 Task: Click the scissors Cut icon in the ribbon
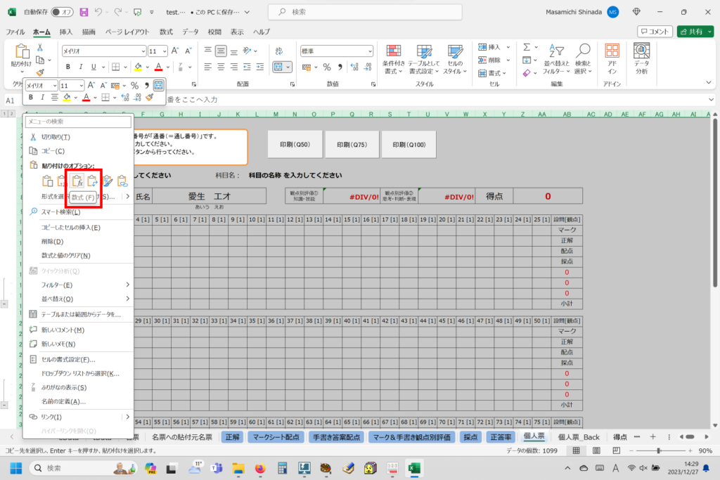point(40,47)
